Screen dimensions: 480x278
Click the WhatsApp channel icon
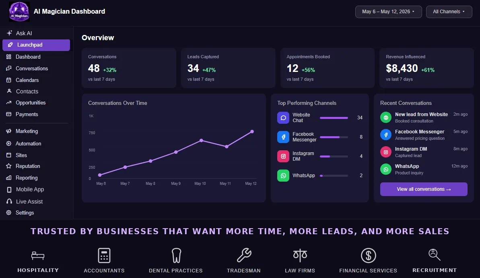283,176
